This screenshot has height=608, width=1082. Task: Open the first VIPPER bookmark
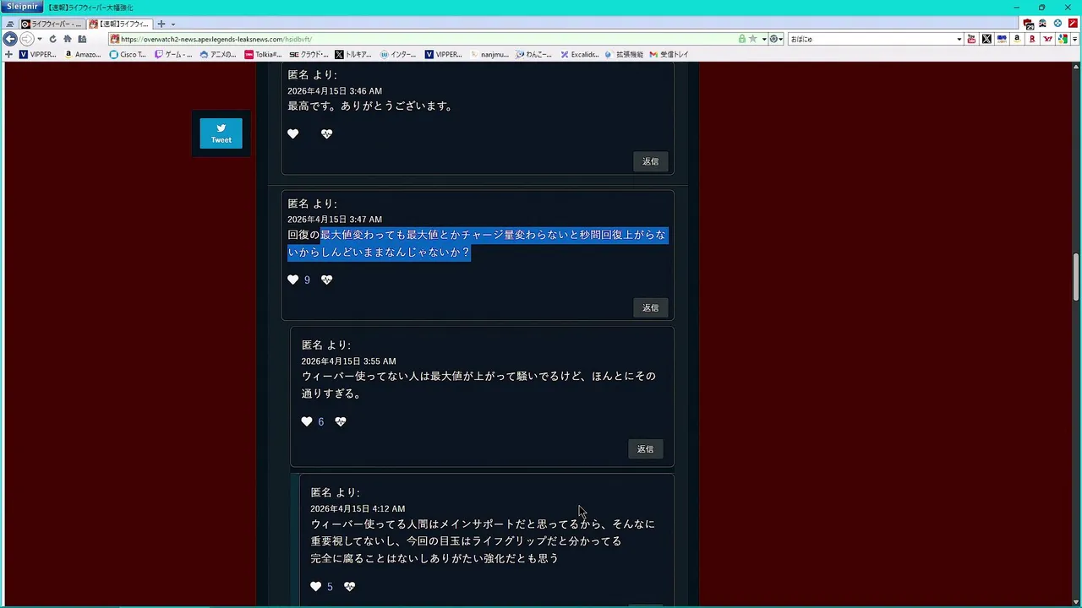38,54
